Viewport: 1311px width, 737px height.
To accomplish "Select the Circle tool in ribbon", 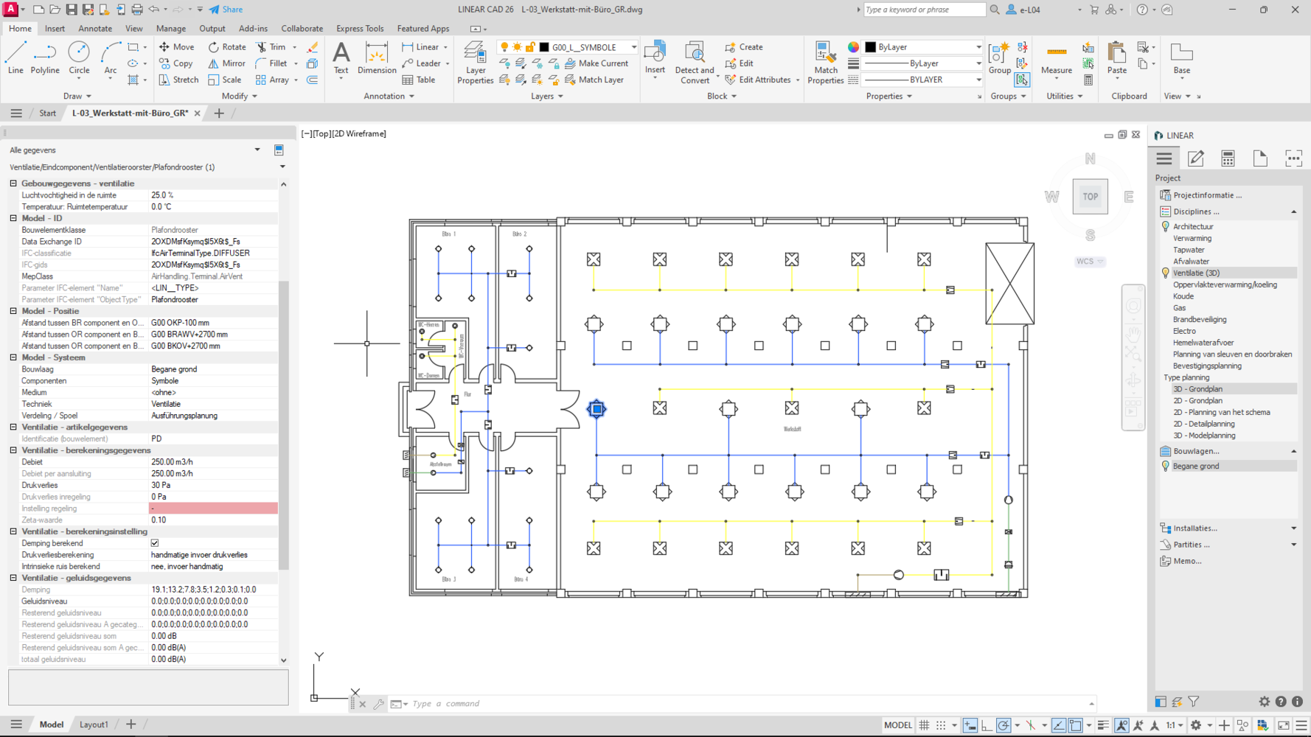I will coord(79,58).
